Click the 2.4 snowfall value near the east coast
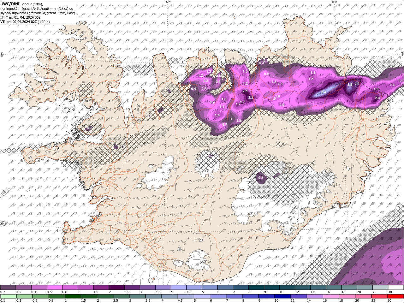This screenshot has width=404, height=303. pos(377,98)
